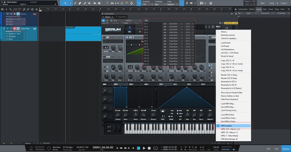Select MPE Enabled in Serum menu
The image size is (291, 152).
coord(234,126)
